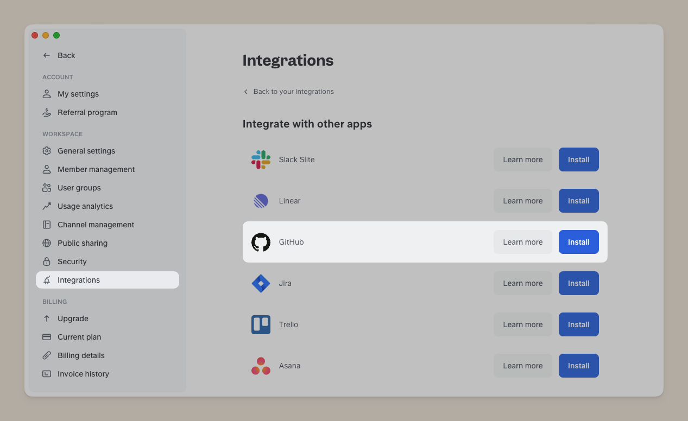Install the Linear integration
The height and width of the screenshot is (421, 688).
pos(578,201)
